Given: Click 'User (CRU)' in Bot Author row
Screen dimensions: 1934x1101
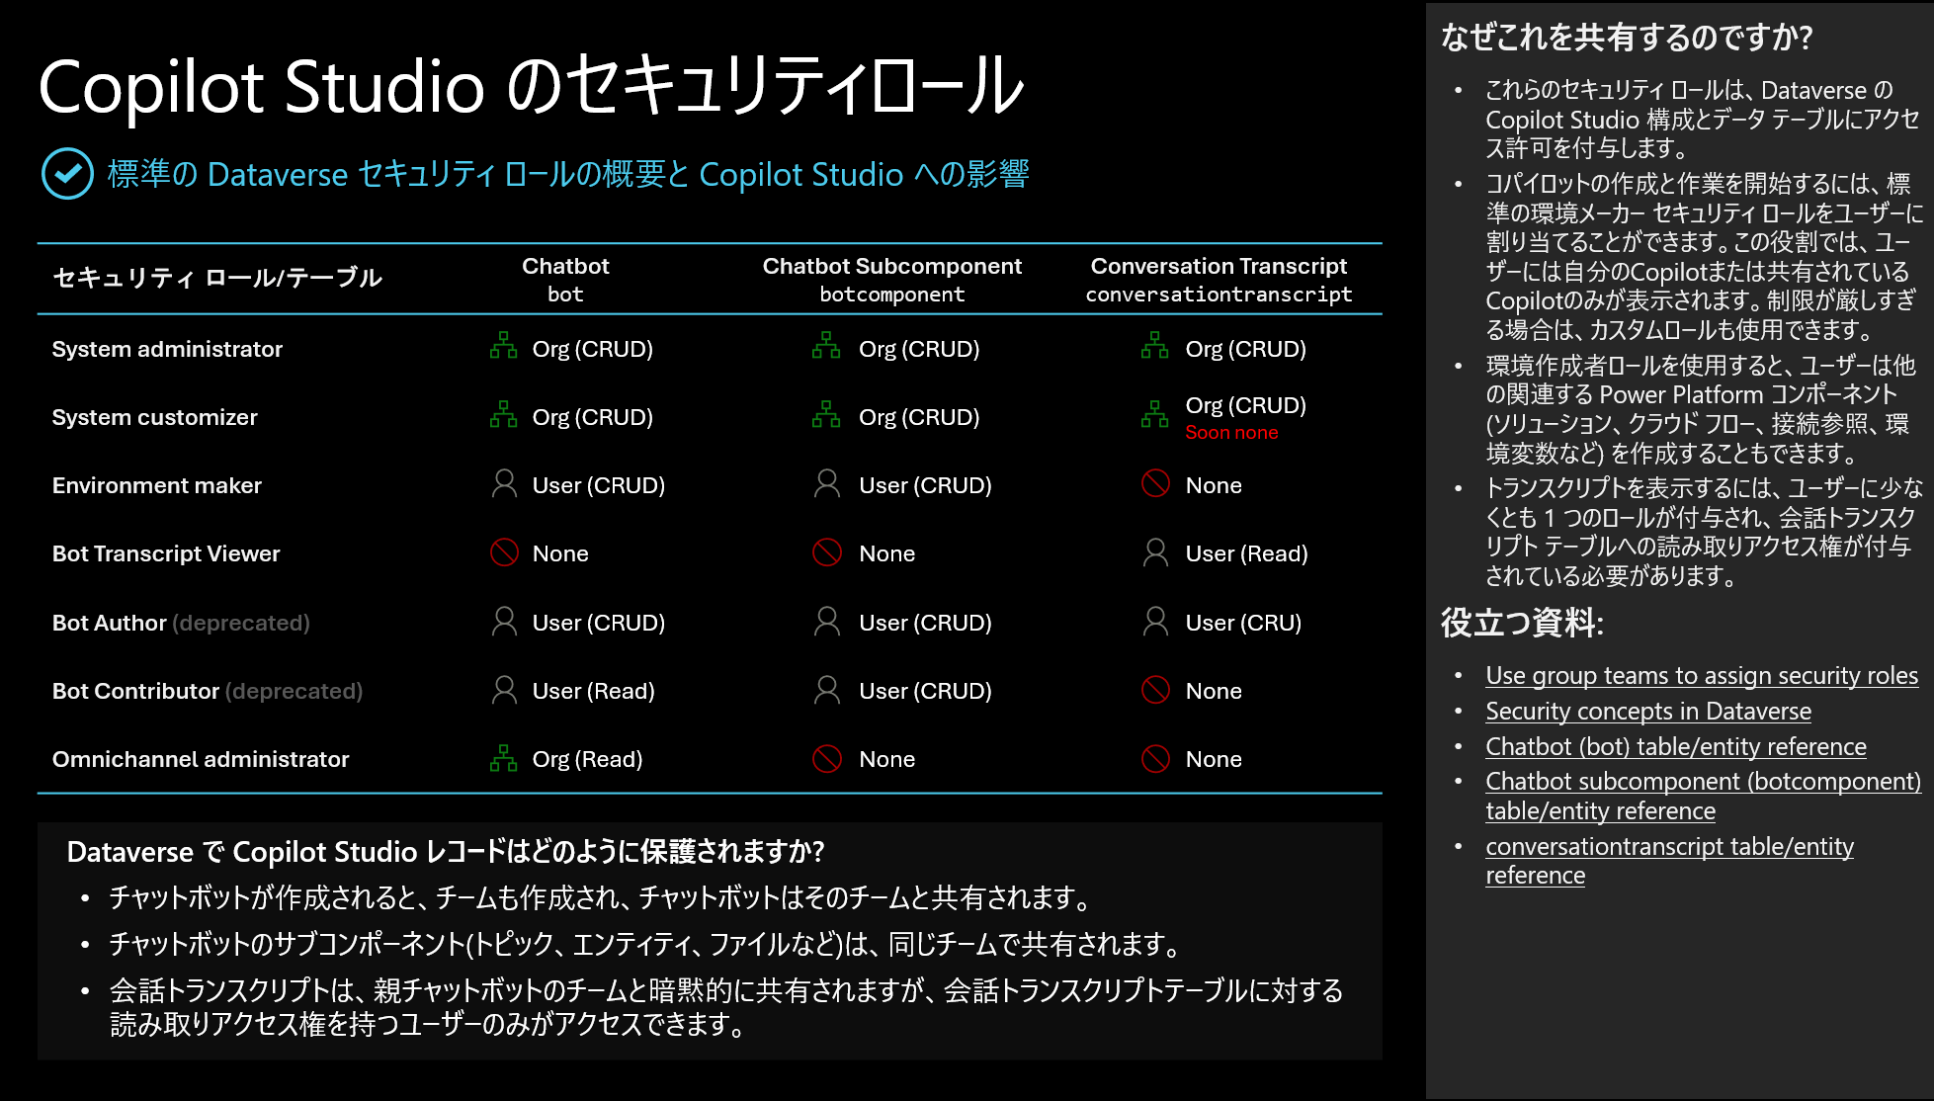Looking at the screenshot, I should [x=1243, y=623].
